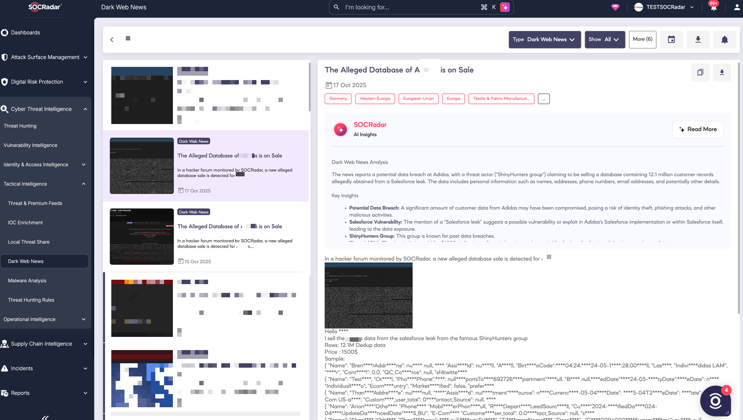
Task: Expand Reports menu
Action: pyautogui.click(x=85, y=393)
